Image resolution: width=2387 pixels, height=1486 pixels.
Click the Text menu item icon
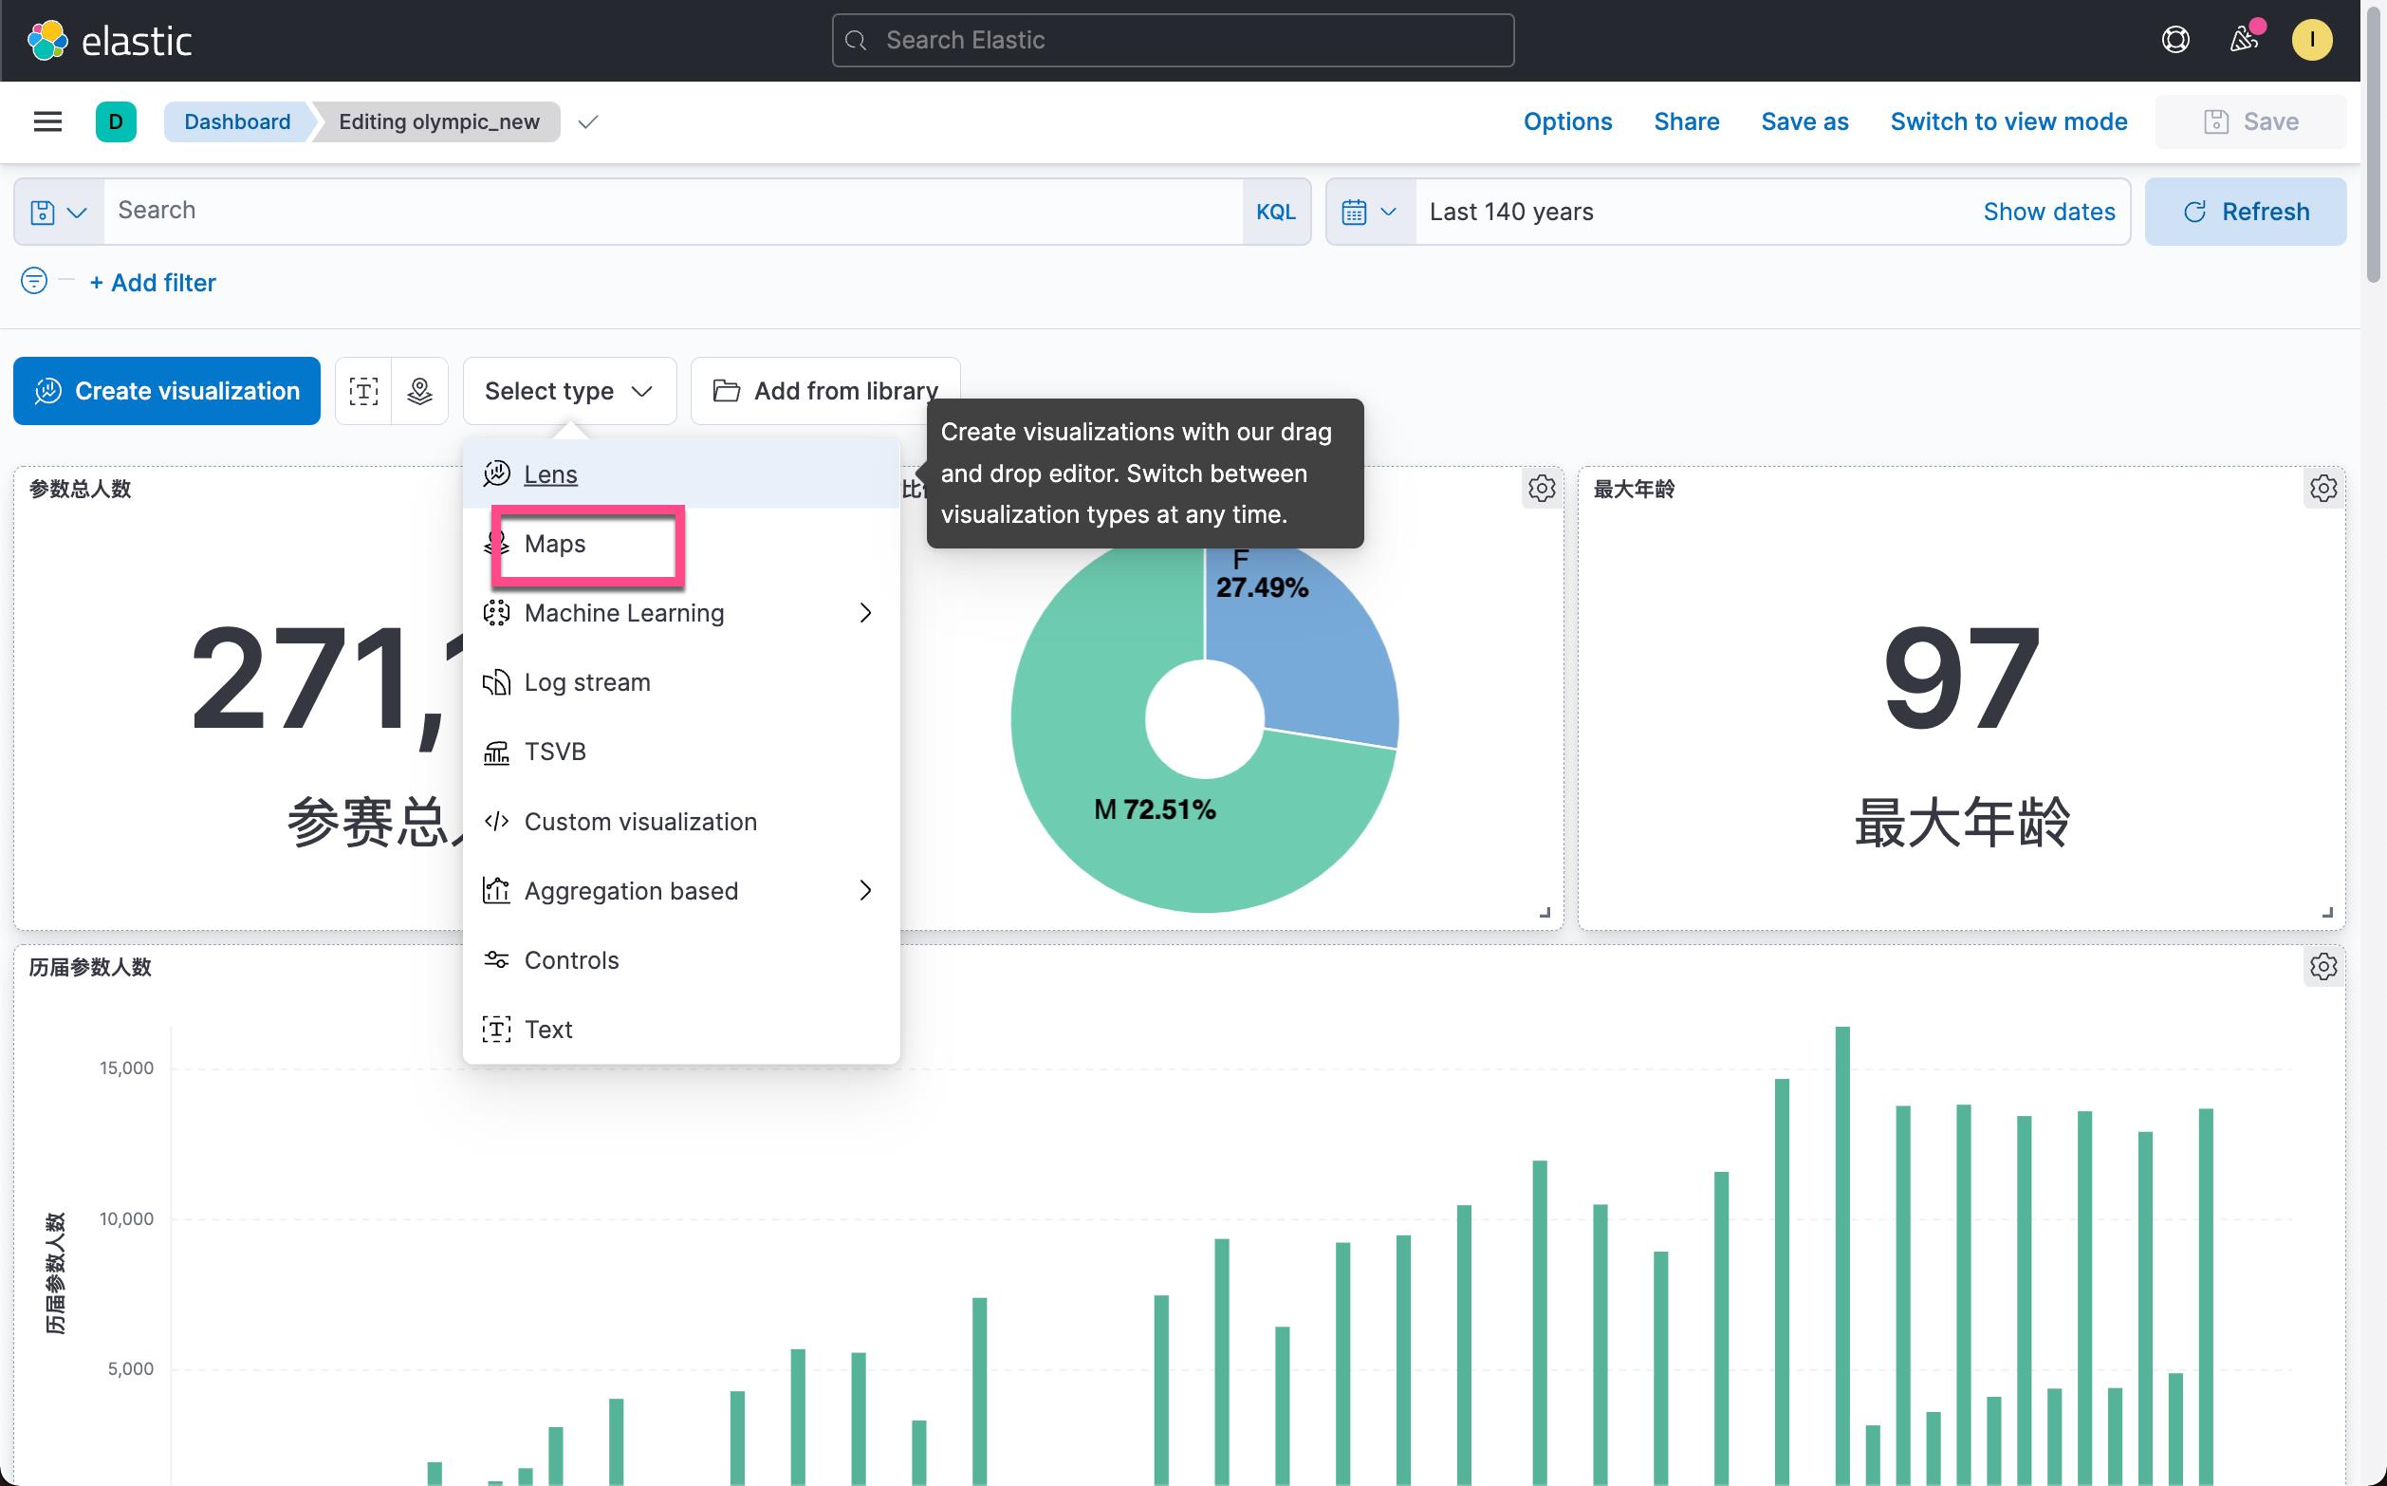(x=496, y=1029)
